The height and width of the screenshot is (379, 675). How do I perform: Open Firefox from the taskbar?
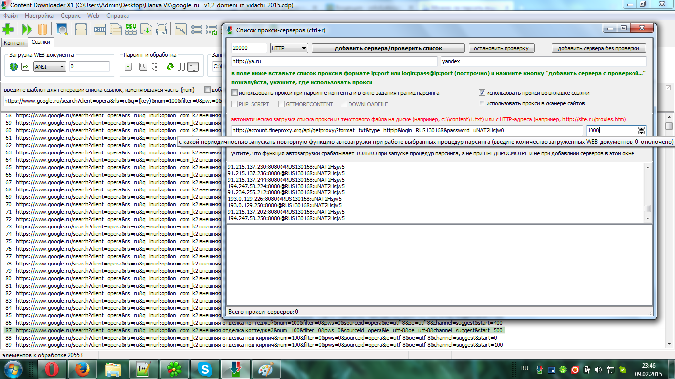82,369
